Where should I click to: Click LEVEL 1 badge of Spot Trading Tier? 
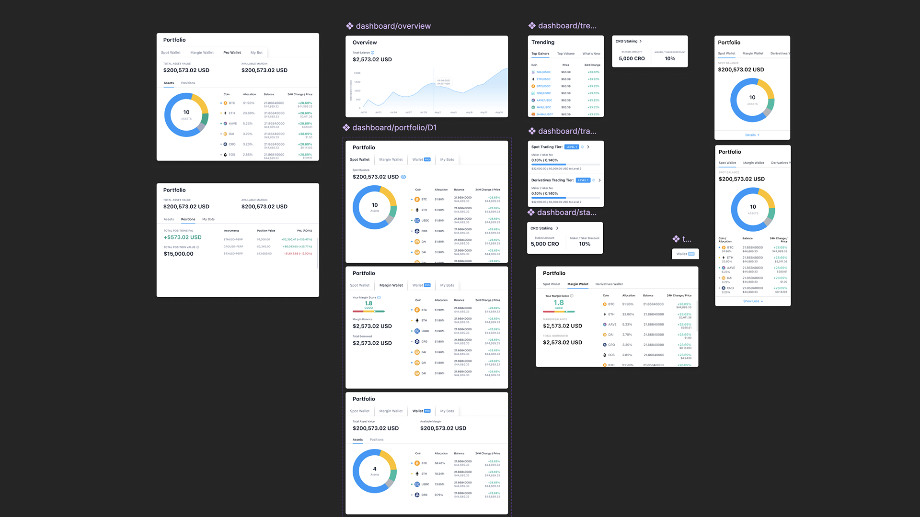click(572, 147)
